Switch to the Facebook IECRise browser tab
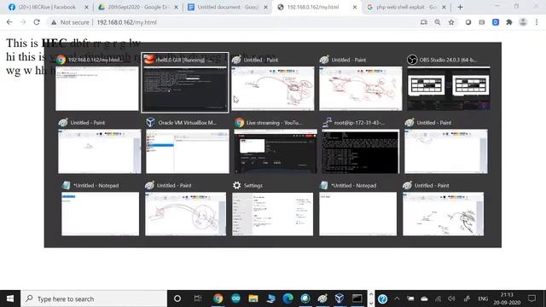This screenshot has height=307, width=546. point(47,7)
